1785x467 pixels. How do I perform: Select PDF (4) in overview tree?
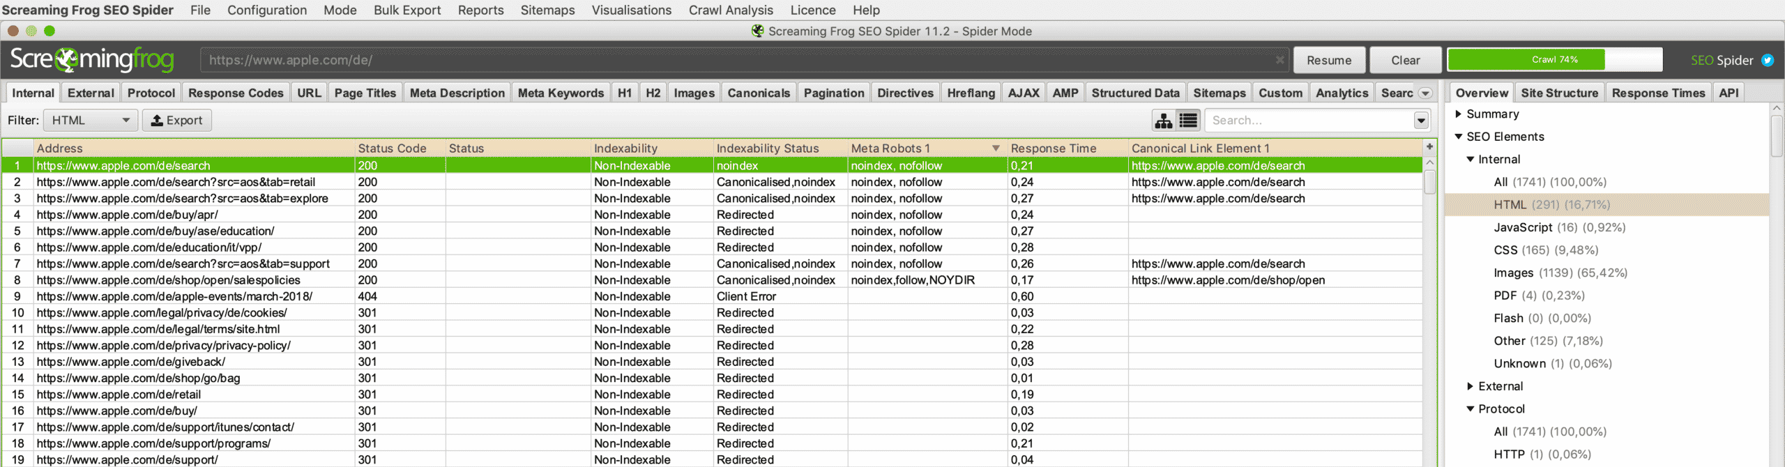1539,296
